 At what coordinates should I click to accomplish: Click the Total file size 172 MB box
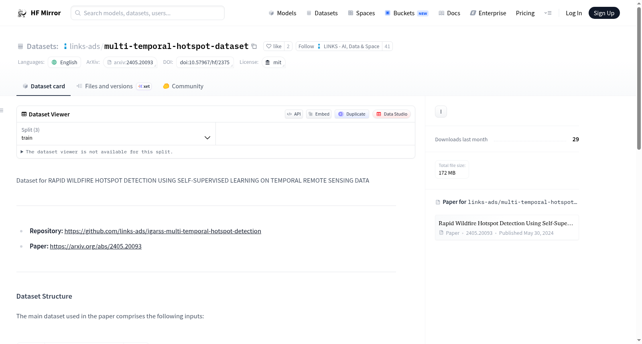pyautogui.click(x=452, y=169)
